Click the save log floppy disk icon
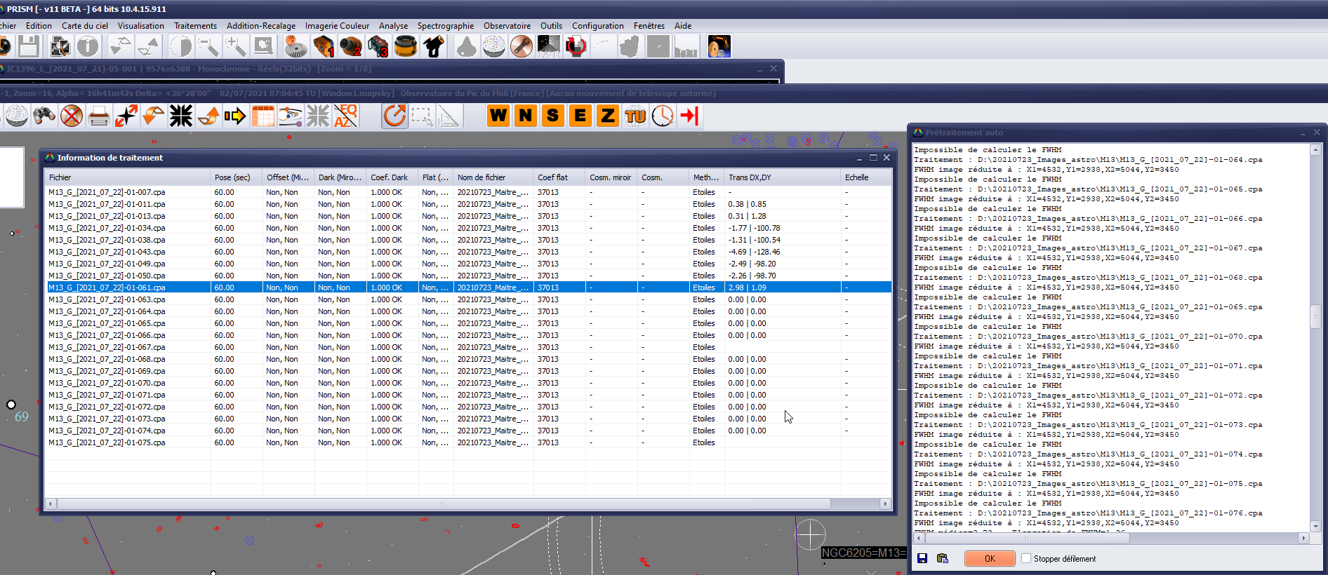The height and width of the screenshot is (575, 1328). point(922,558)
